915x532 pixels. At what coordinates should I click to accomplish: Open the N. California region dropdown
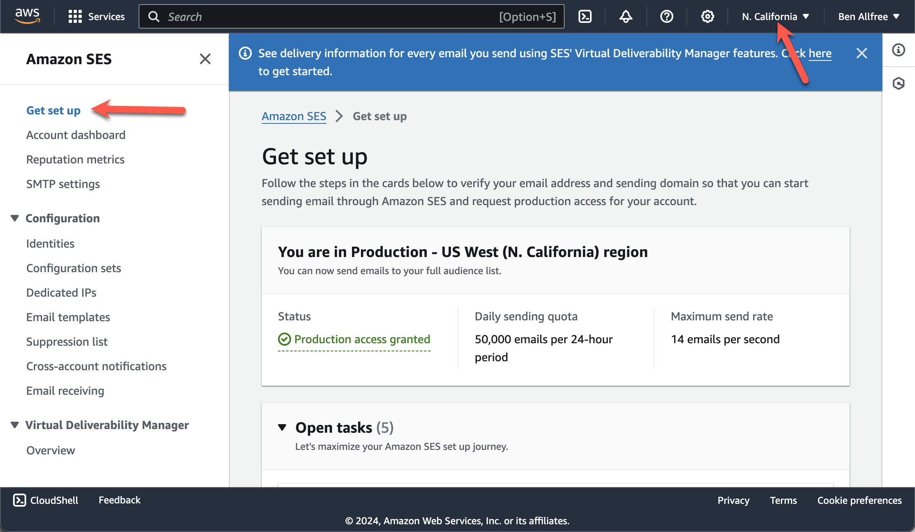(775, 16)
